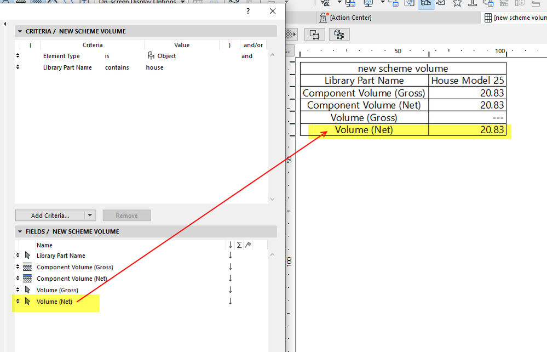547x352 pixels.
Task: Click the 'new scheme volume' table title cell
Action: 403,68
